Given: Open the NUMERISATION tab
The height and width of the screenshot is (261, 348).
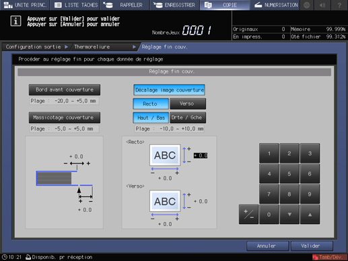Looking at the screenshot, I should 275,5.
